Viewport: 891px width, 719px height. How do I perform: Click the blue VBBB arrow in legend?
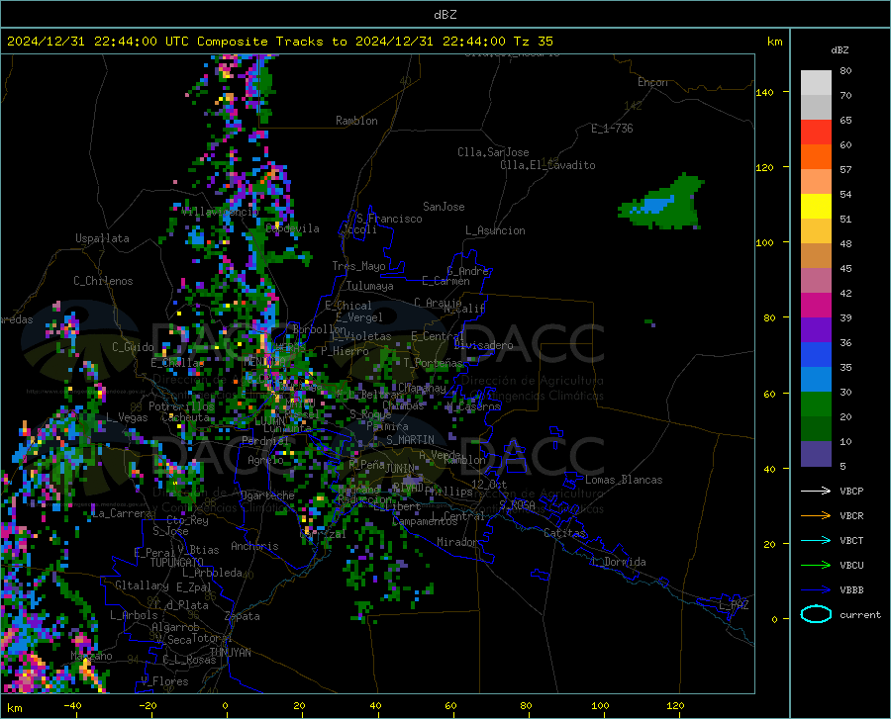tap(816, 590)
